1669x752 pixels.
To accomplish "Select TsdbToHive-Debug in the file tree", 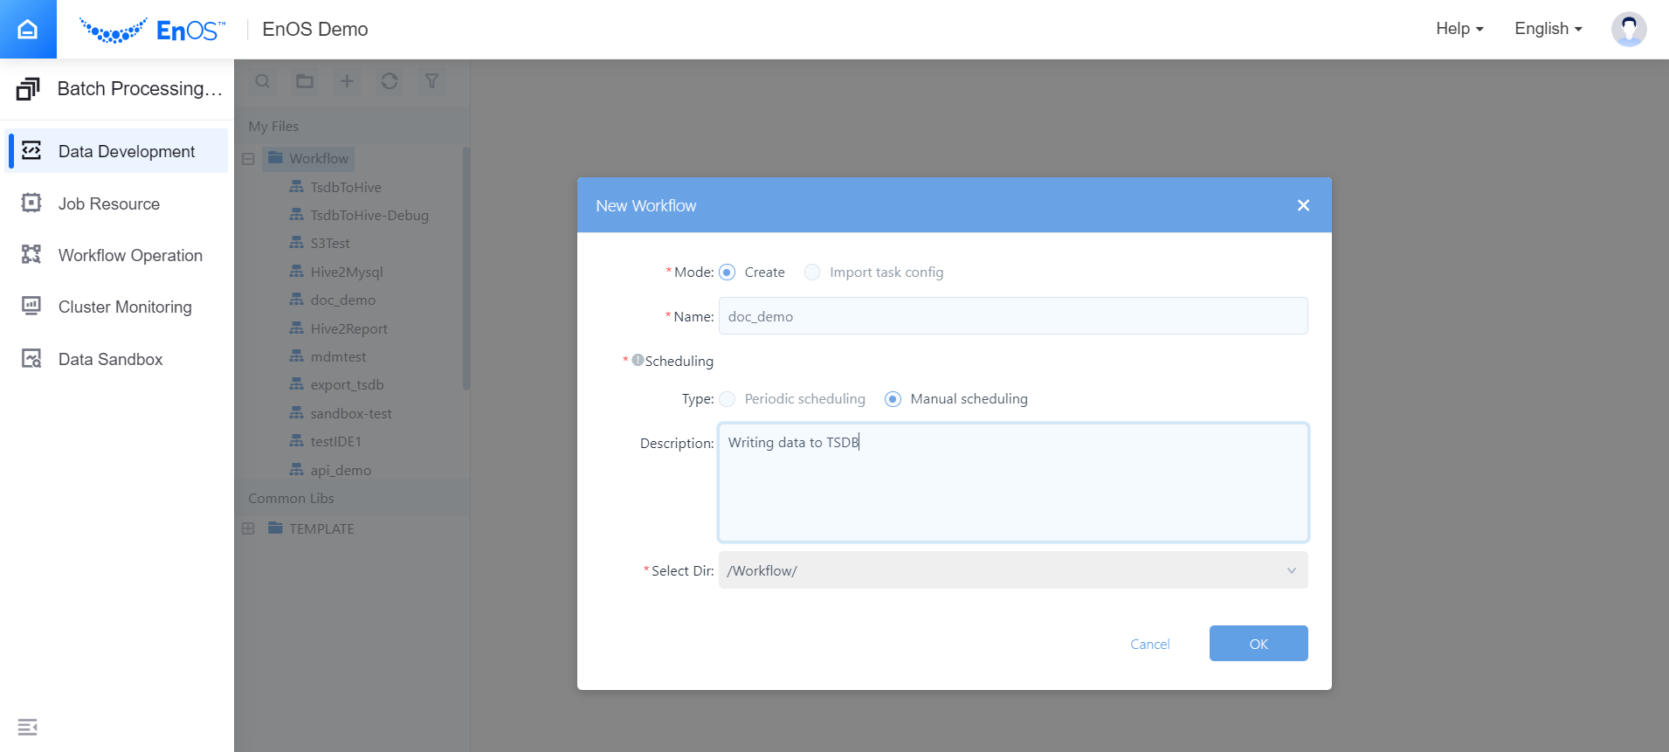I will [369, 215].
